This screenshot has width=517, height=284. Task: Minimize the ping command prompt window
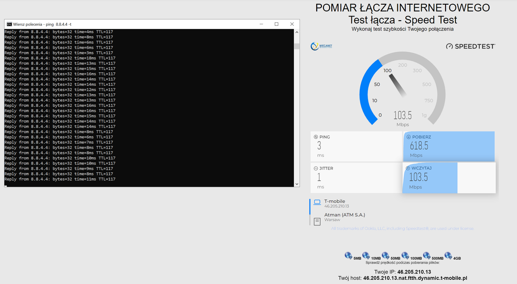click(x=261, y=24)
